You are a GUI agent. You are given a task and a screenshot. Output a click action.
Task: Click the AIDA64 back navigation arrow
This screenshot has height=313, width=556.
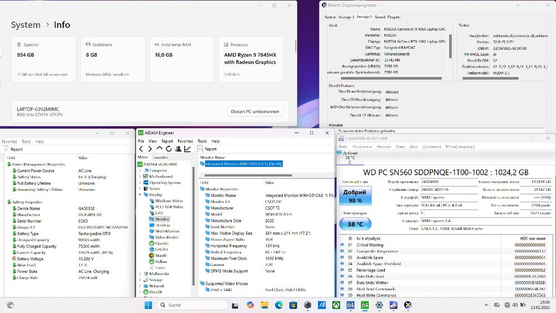(141, 149)
